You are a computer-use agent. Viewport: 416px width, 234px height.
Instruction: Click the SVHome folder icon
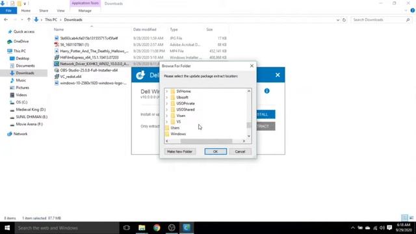(x=173, y=91)
